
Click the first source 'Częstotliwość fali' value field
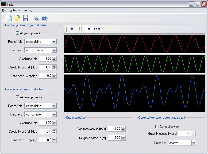coord(45,67)
